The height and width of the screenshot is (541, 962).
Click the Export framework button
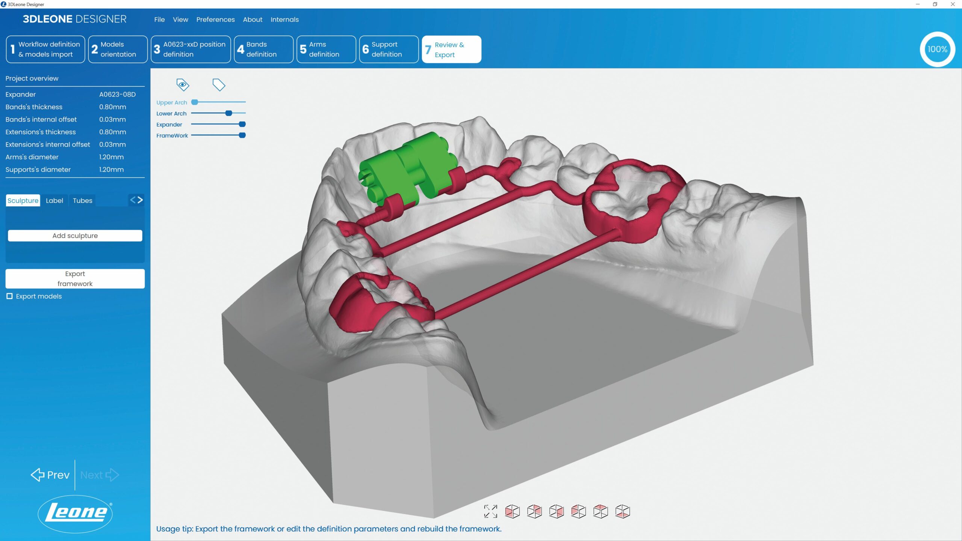pyautogui.click(x=75, y=279)
